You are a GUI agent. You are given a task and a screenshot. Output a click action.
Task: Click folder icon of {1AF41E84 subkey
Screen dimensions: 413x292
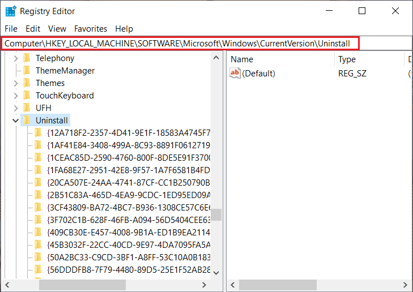pyautogui.click(x=38, y=145)
